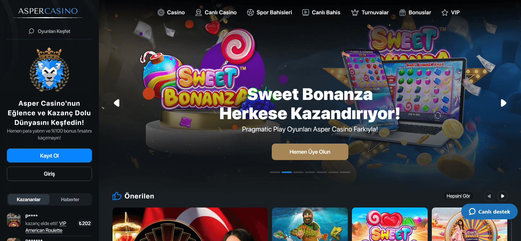The image size is (521, 241).
Task: Open Canlı destek live chat
Action: click(x=489, y=212)
